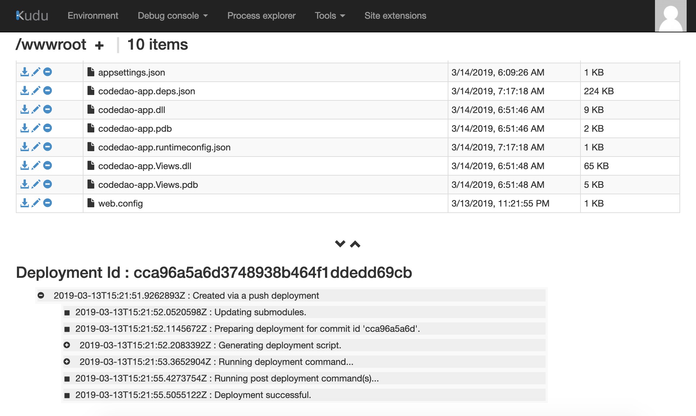Image resolution: width=696 pixels, height=416 pixels.
Task: Edit the web.config file
Action: point(36,203)
